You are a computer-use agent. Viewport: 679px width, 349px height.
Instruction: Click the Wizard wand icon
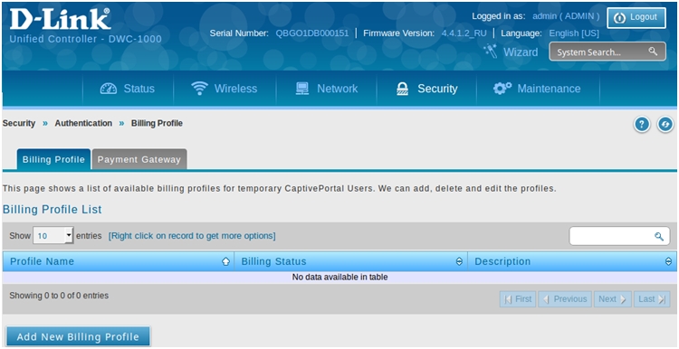tap(491, 51)
